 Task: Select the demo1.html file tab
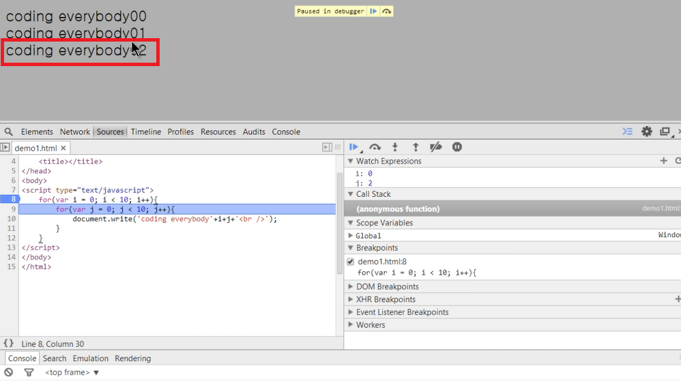pos(35,148)
